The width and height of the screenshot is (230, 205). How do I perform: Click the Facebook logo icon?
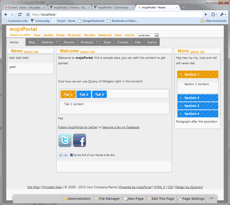click(x=80, y=140)
